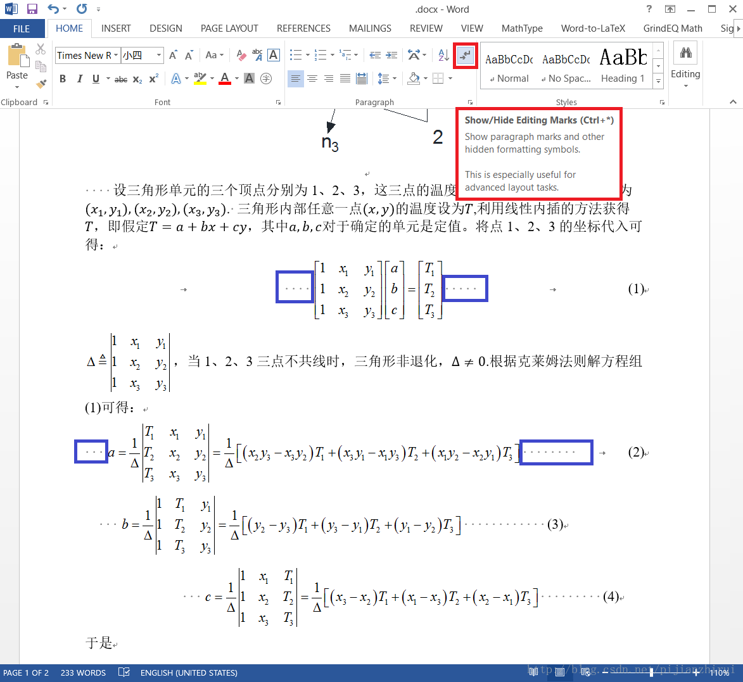The height and width of the screenshot is (682, 743).
Task: Toggle Center paragraph alignment
Action: [x=312, y=79]
